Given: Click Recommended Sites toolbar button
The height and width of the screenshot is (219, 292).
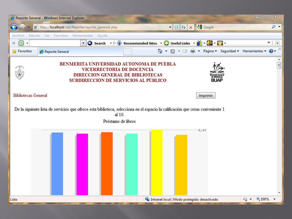Looking at the screenshot, I should (137, 43).
